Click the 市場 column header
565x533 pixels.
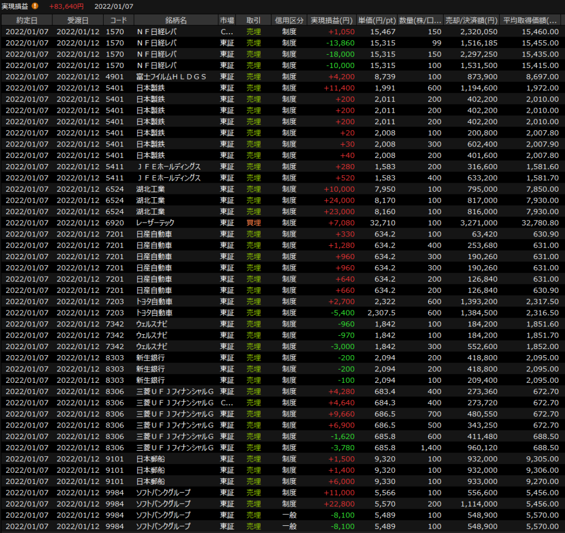click(227, 20)
